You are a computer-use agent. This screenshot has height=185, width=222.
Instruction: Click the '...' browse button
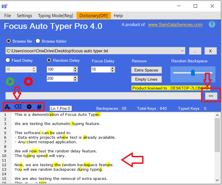click(x=195, y=51)
